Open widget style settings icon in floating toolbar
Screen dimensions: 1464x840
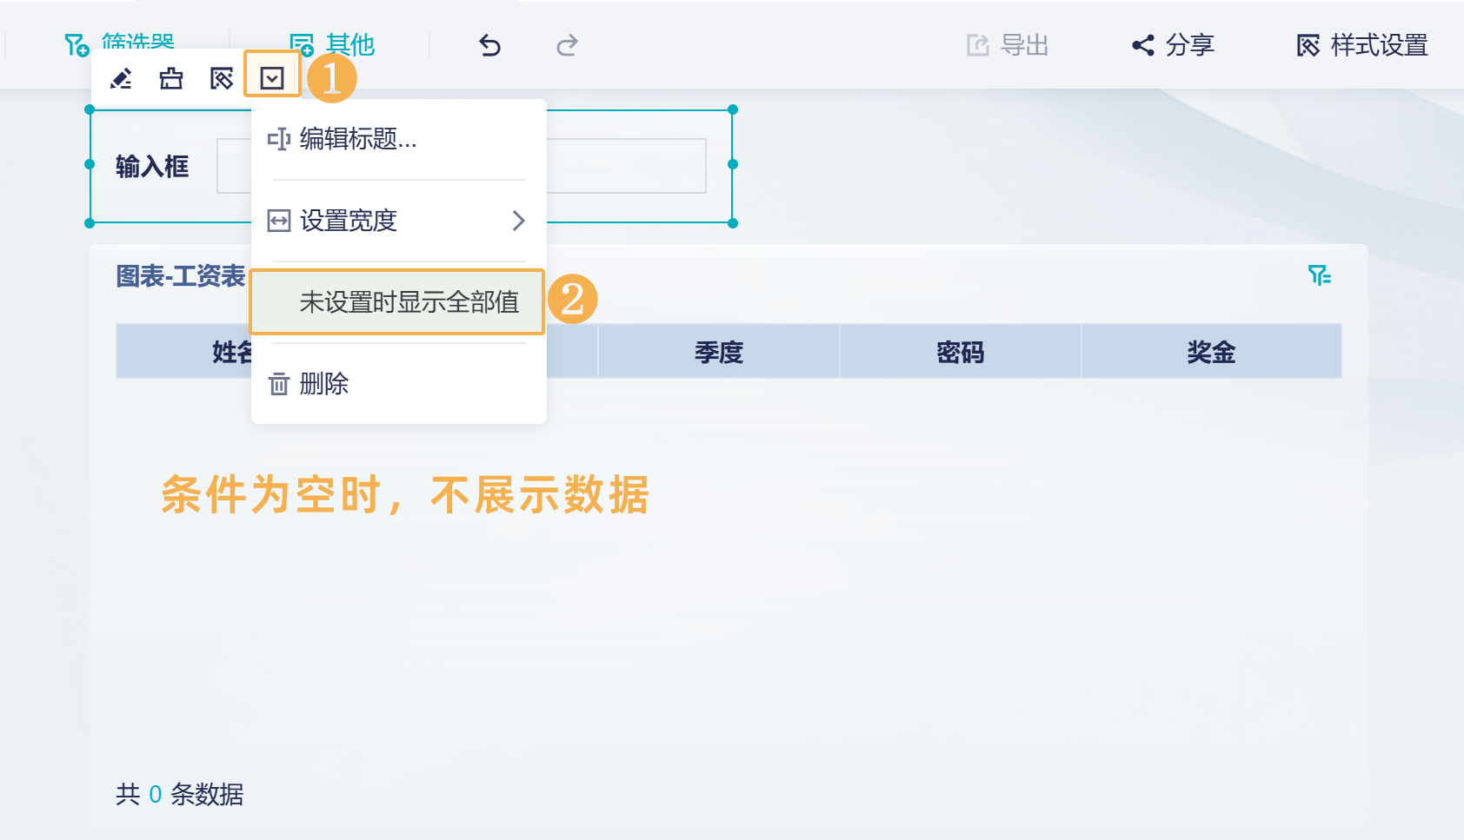[x=222, y=79]
